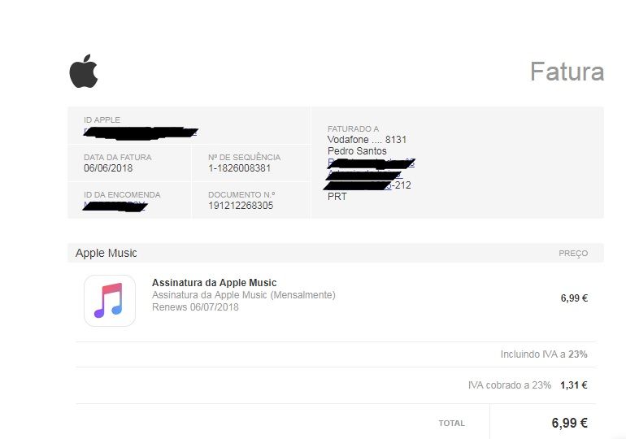Image resolution: width=626 pixels, height=439 pixels.
Task: Click the Vodafone .... 8131 payment line
Action: (367, 140)
